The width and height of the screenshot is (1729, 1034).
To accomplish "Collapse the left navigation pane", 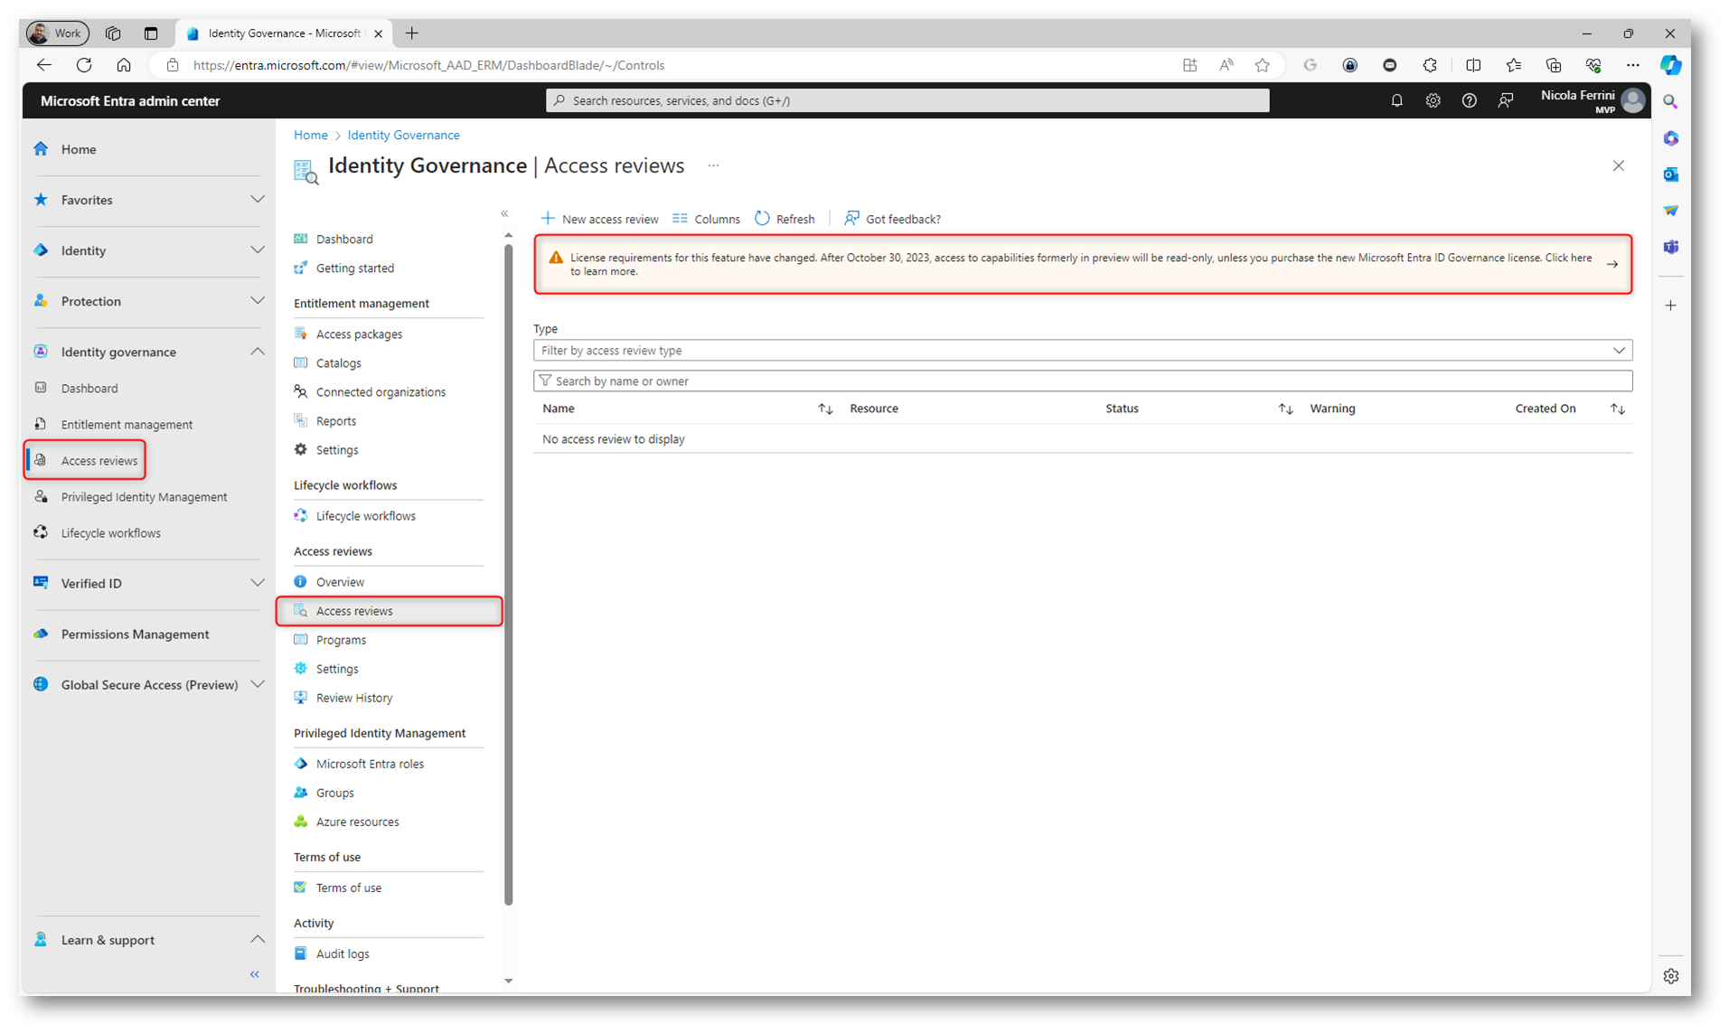I will click(254, 974).
